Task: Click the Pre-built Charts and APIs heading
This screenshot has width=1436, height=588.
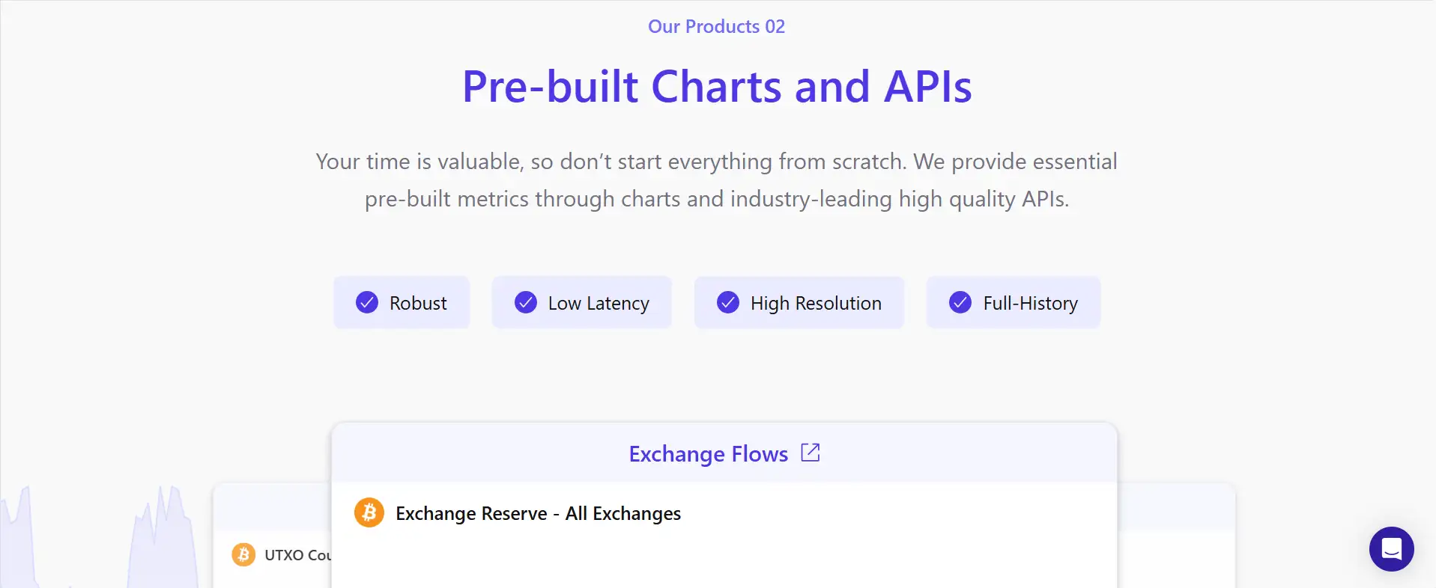Action: pos(717,86)
